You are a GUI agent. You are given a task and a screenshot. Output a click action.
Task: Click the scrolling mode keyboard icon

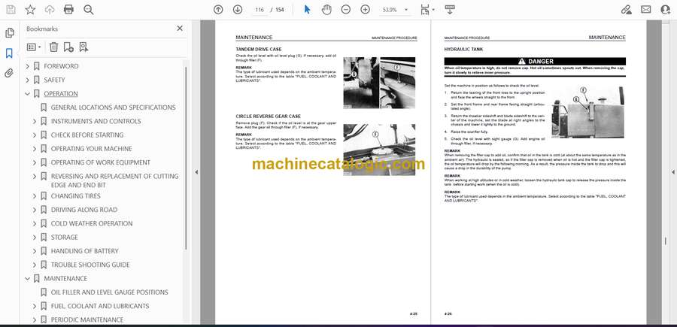point(450,10)
